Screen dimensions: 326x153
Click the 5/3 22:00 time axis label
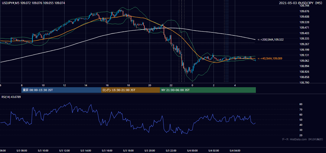[x=171, y=151]
